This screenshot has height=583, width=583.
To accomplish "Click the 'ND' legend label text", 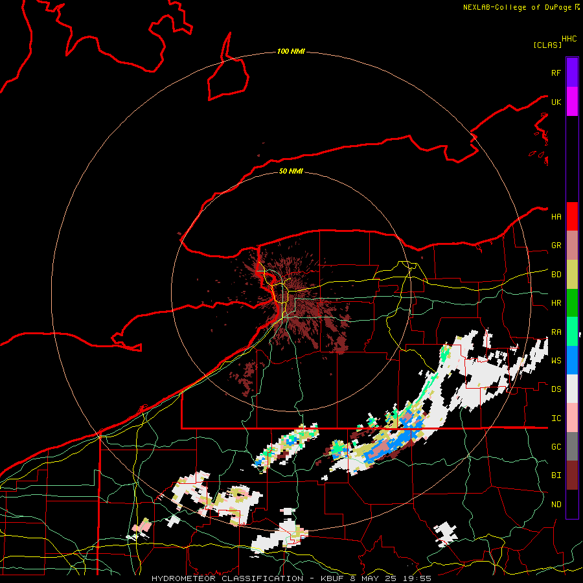I will tap(556, 505).
